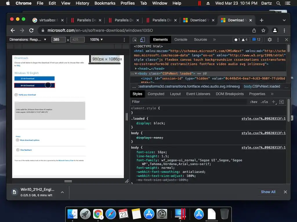Open Launchpad from the Dock
The image size is (297, 222).
(x=85, y=214)
